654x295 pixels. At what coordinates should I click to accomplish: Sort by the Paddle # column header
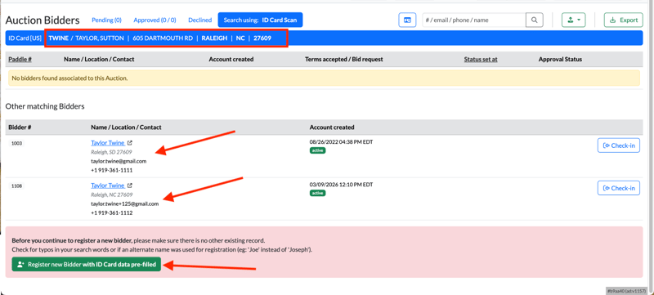[20, 59]
